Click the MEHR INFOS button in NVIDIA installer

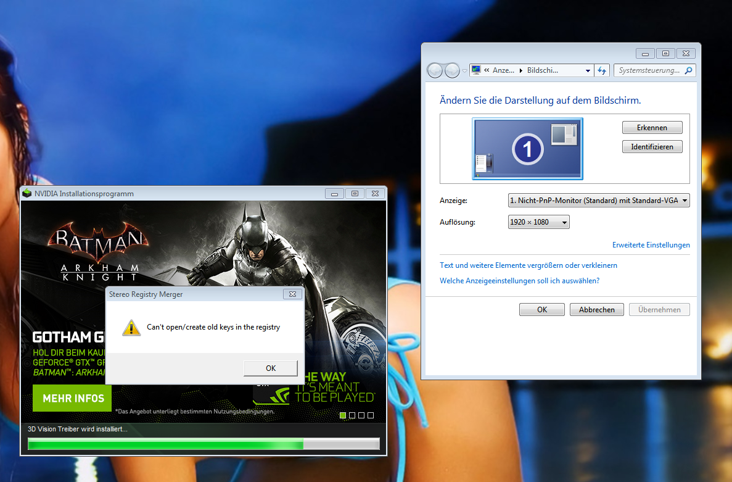click(72, 399)
